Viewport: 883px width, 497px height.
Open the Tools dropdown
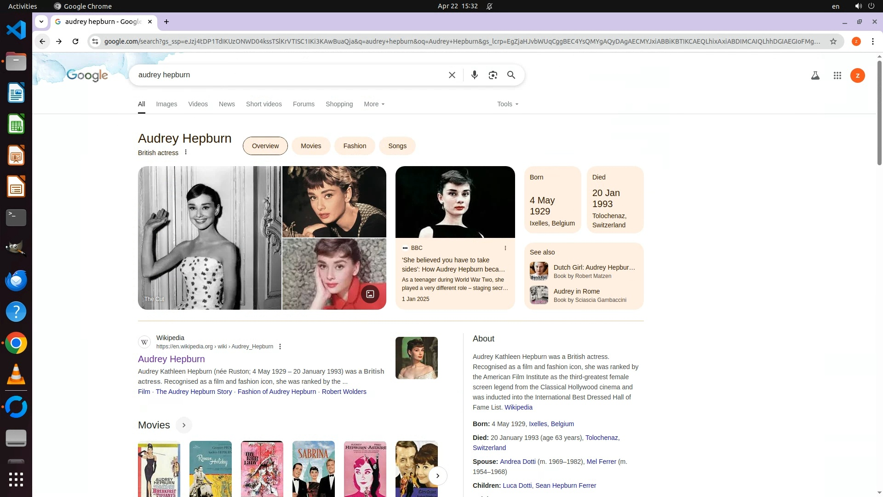click(x=507, y=104)
